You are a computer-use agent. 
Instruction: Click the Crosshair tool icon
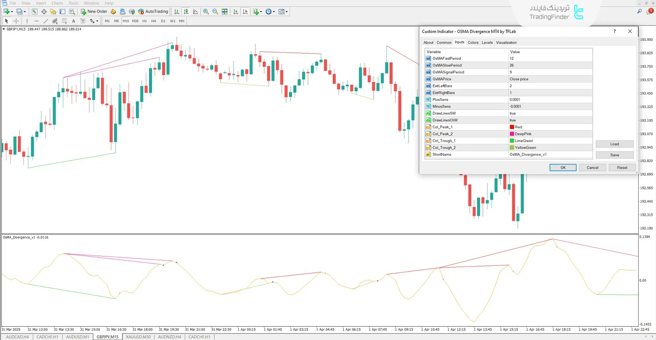16,21
